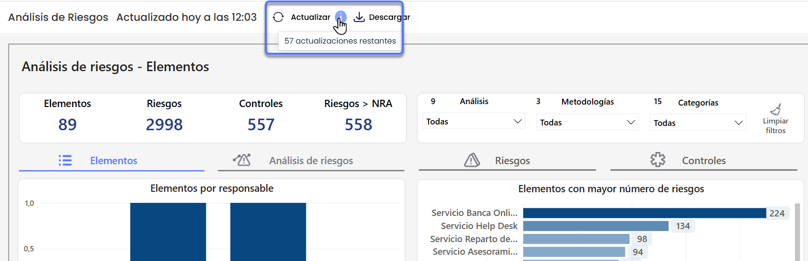Click the info icon beside Actualizar
This screenshot has height=261, width=808.
[340, 17]
